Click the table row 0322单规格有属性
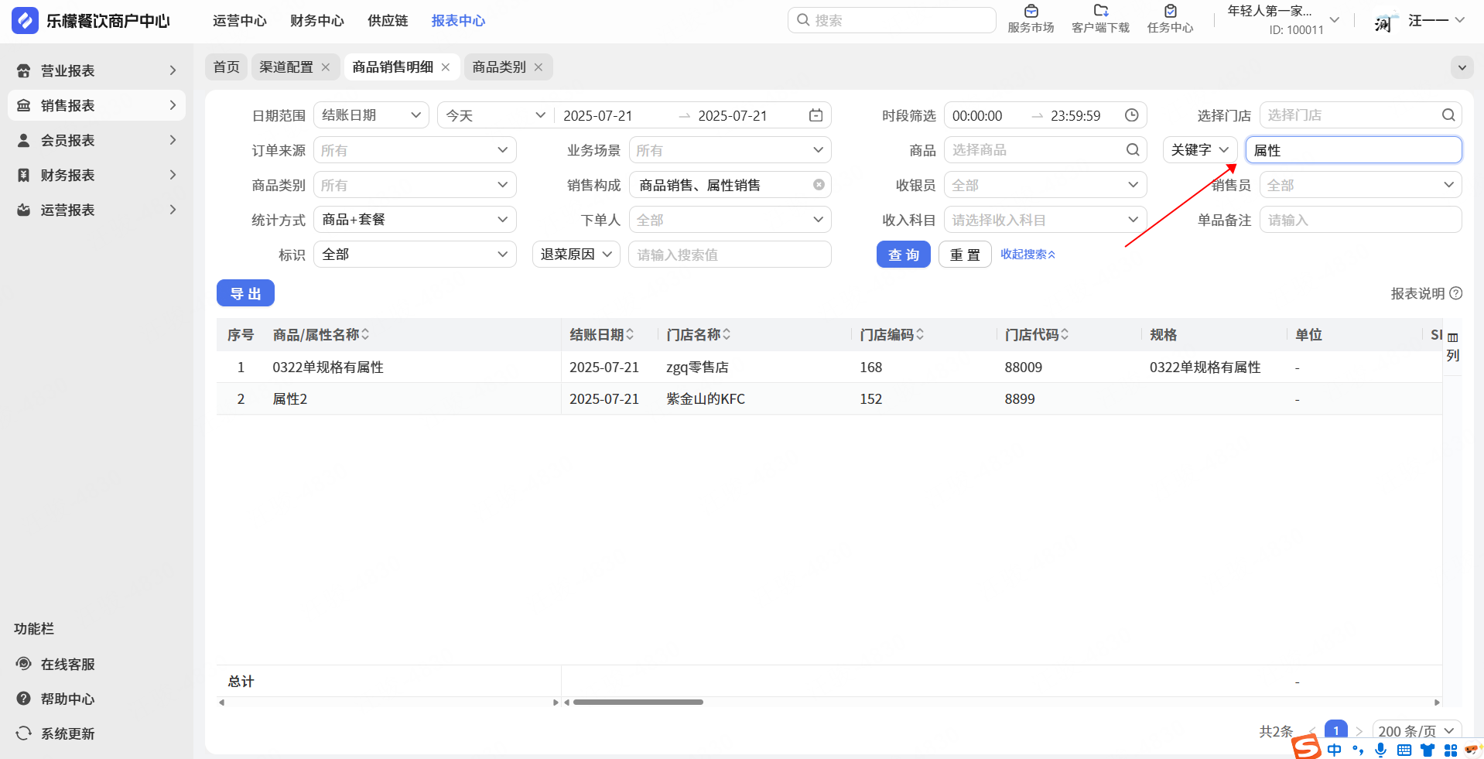 tap(829, 367)
